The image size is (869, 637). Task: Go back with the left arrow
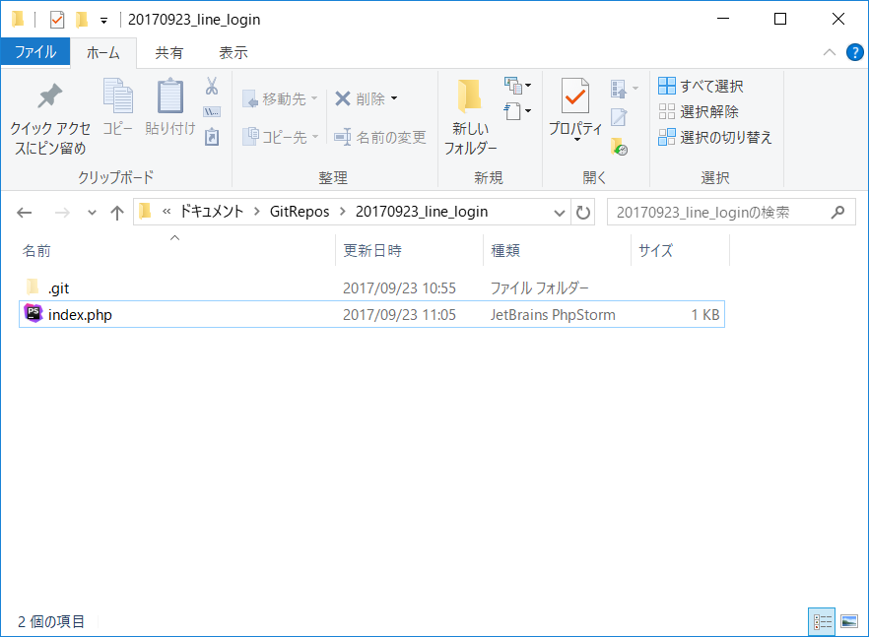(25, 212)
